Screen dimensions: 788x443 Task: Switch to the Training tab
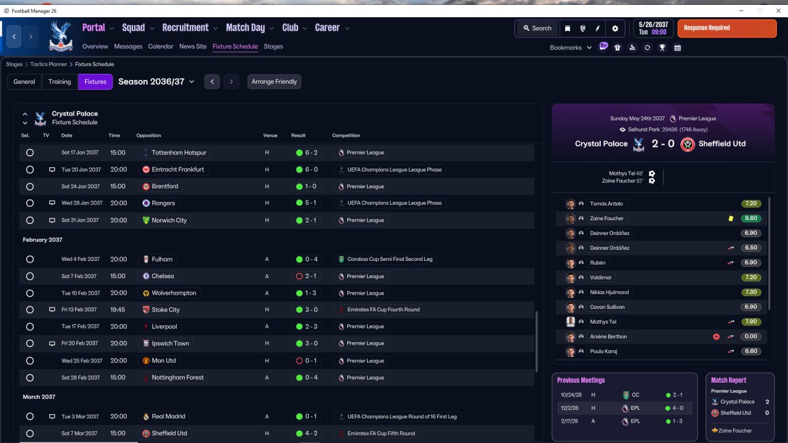click(x=60, y=82)
